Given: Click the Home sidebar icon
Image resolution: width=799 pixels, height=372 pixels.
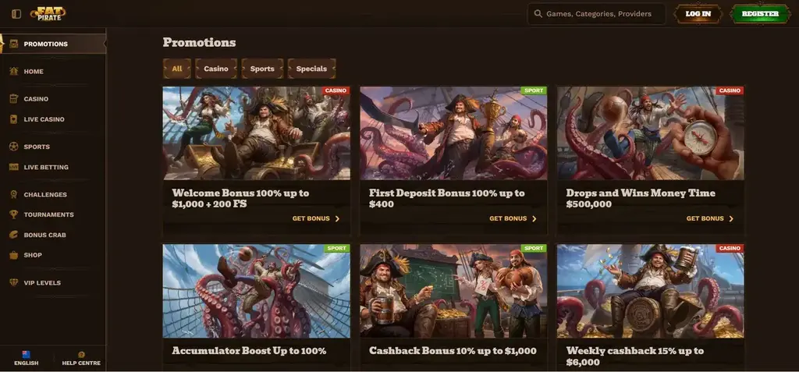Looking at the screenshot, I should [14, 71].
